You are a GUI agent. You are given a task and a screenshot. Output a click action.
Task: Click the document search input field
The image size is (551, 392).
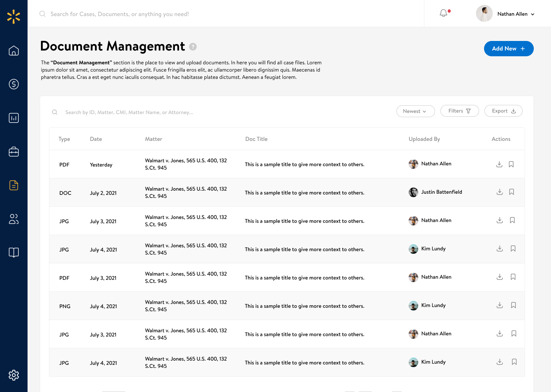point(130,112)
